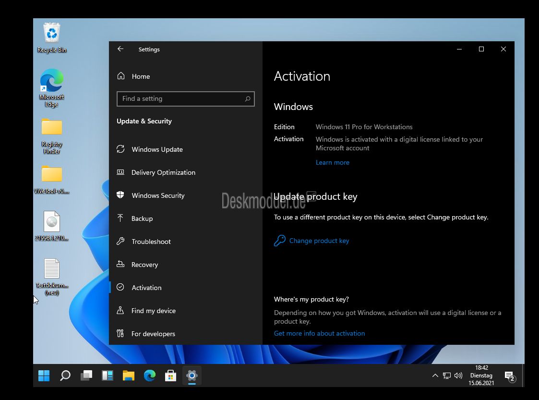Go back using the Settings back arrow

click(x=120, y=49)
